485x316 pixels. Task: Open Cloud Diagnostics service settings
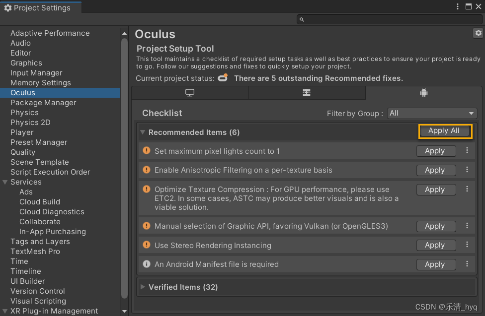coord(52,212)
